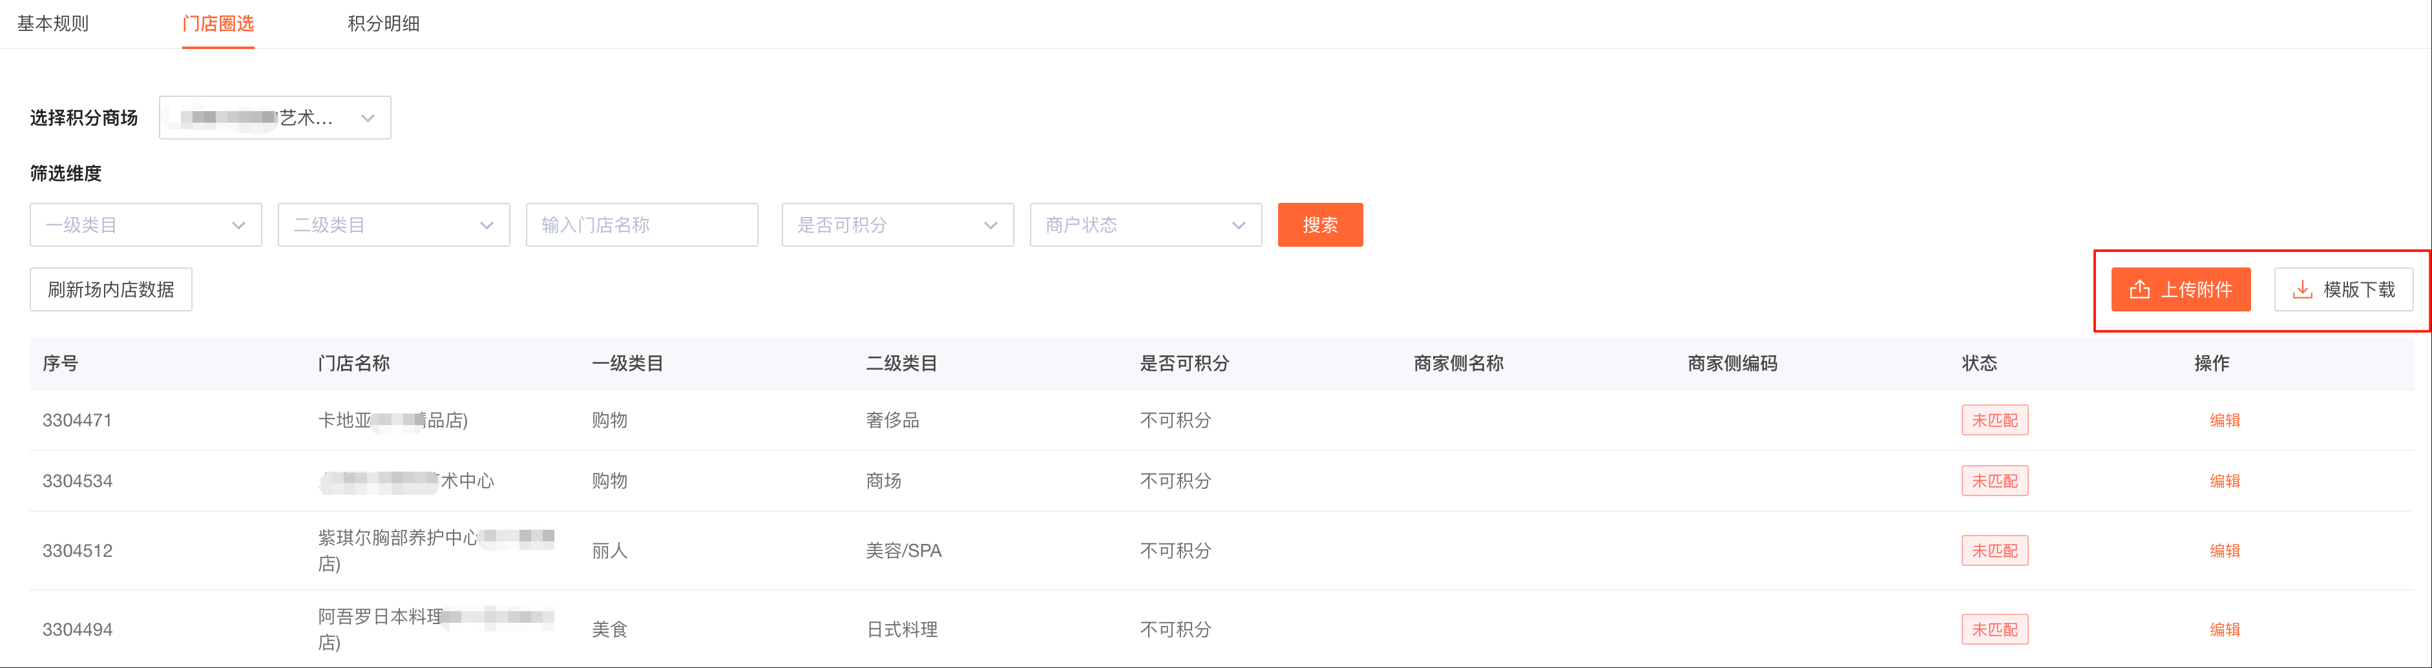Open the 选择积分商场 mall dropdown

275,118
